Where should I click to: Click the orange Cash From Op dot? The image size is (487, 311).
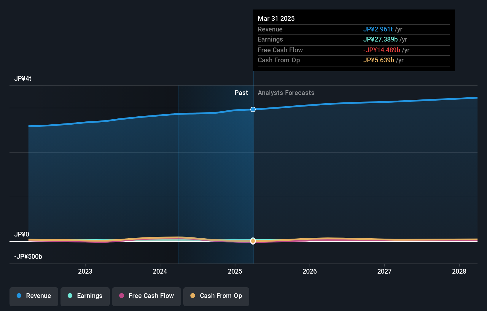coord(193,296)
